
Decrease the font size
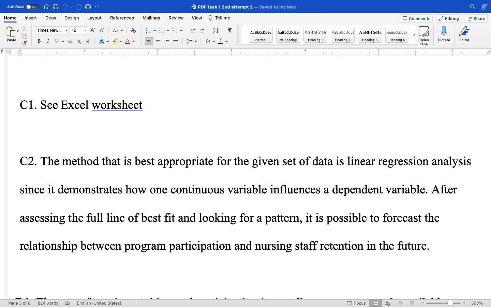[102, 30]
